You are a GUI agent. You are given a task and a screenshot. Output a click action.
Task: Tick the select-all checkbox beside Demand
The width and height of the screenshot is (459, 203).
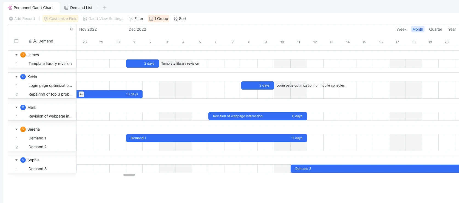click(x=16, y=41)
